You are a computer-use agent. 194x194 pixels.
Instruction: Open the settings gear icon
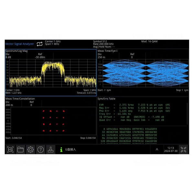(30, 149)
